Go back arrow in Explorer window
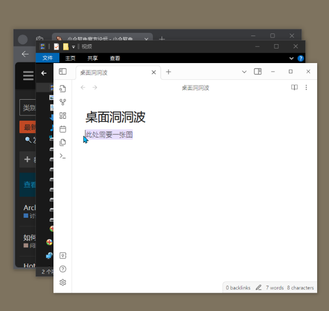The height and width of the screenshot is (311, 329). [x=44, y=73]
